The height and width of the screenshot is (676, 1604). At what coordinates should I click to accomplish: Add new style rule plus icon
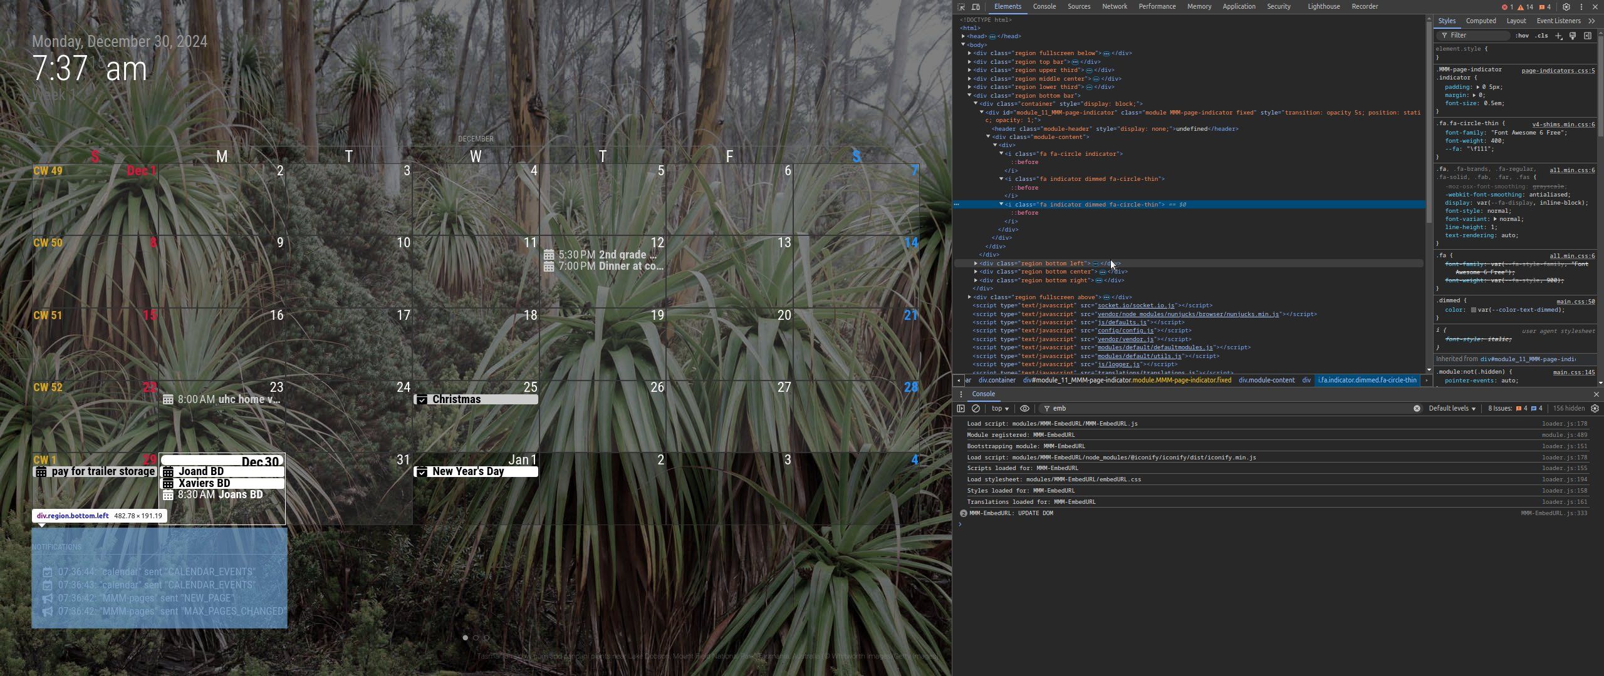coord(1559,36)
